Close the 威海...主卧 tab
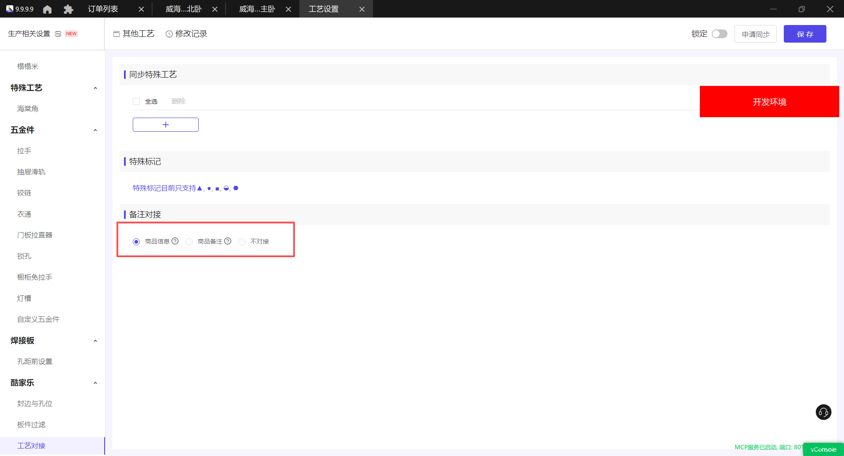The height and width of the screenshot is (456, 844). point(288,9)
